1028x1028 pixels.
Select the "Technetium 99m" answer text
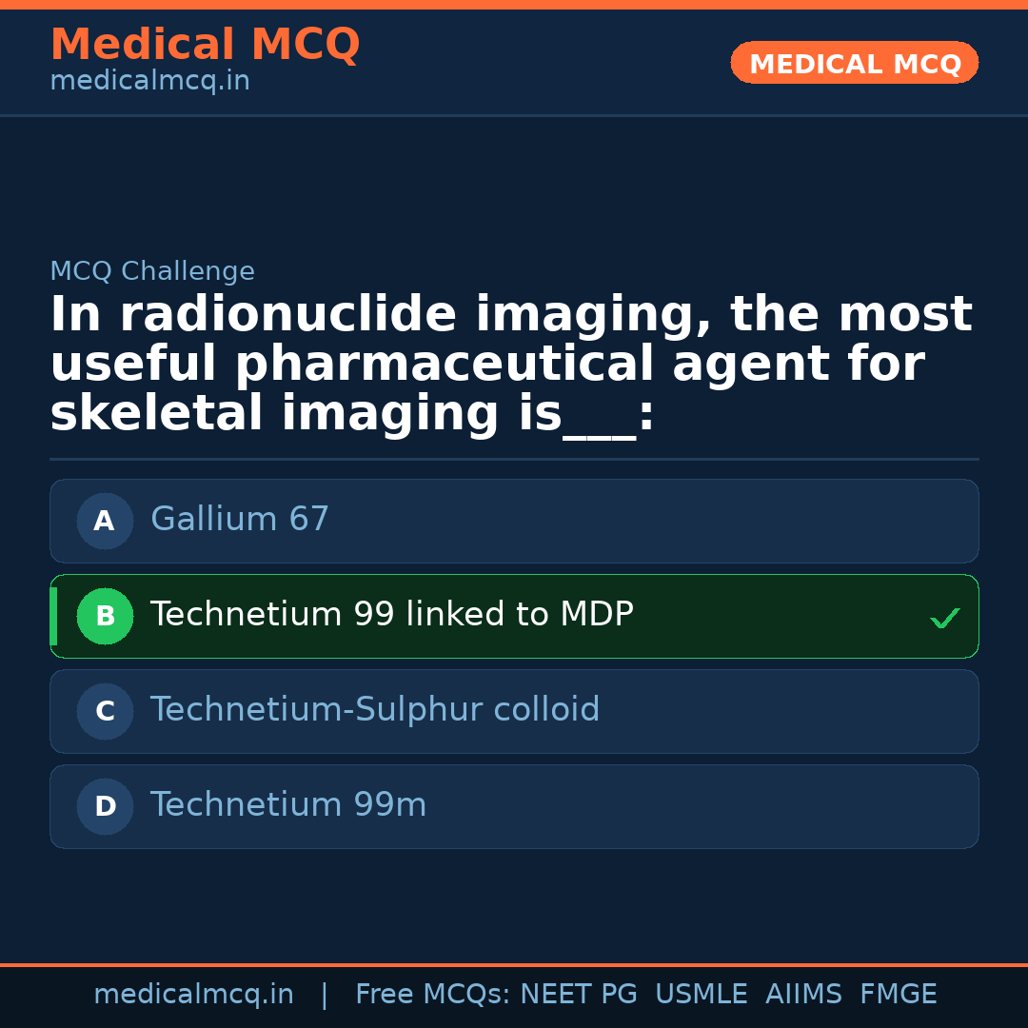(288, 805)
